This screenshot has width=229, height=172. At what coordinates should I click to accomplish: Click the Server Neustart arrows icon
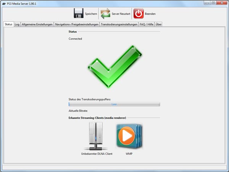click(105, 13)
